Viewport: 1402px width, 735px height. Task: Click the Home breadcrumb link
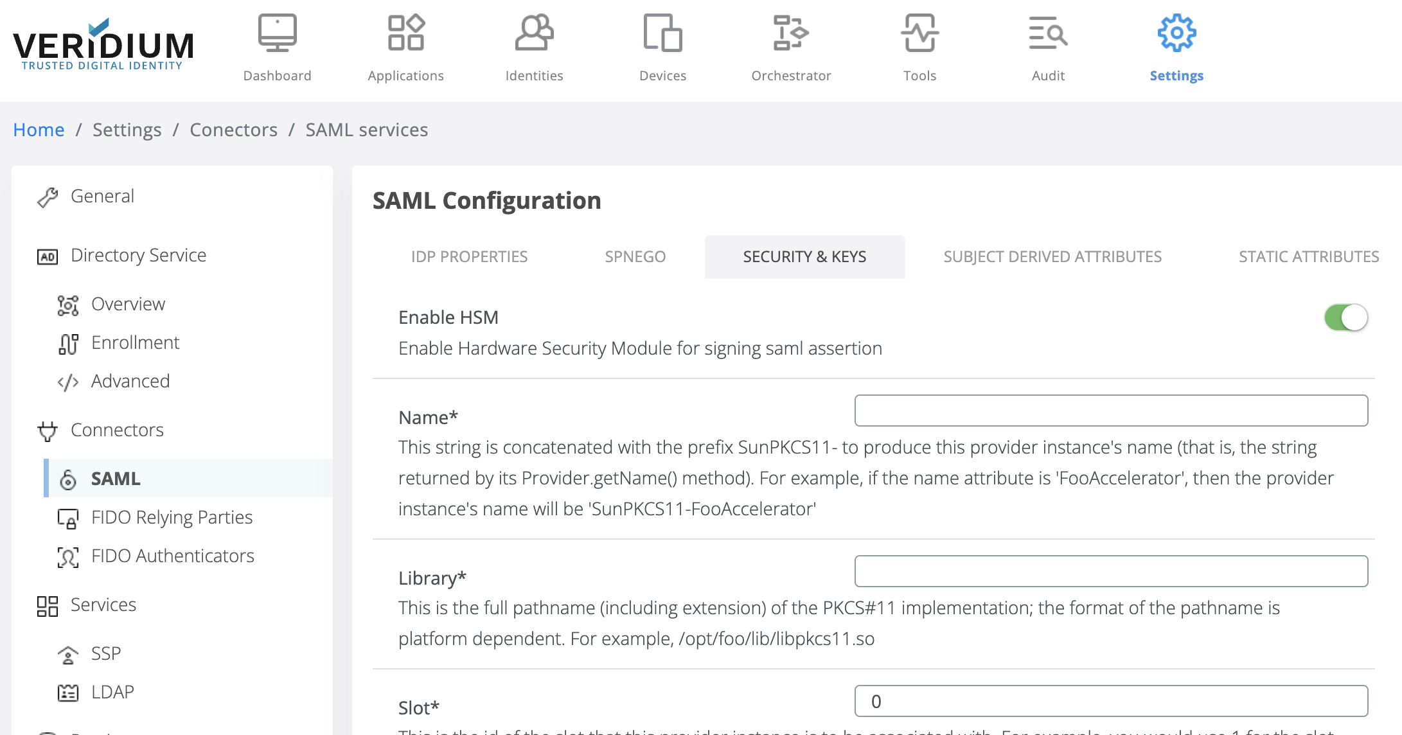click(x=39, y=130)
